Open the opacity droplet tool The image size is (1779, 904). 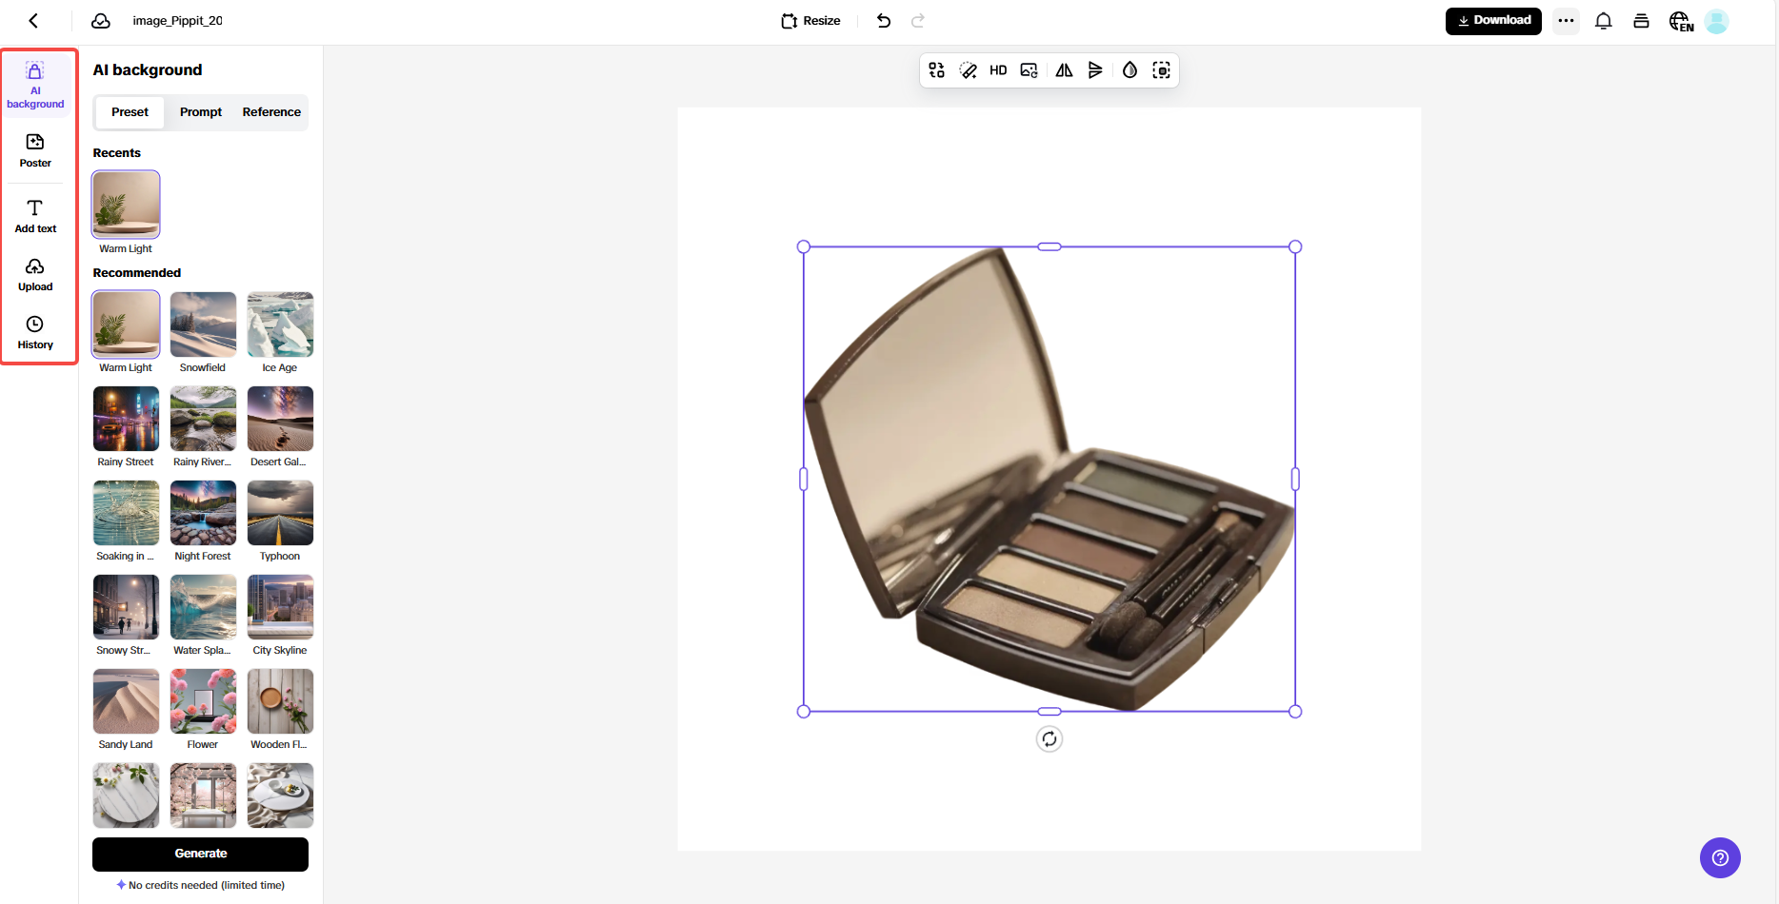[x=1129, y=69]
